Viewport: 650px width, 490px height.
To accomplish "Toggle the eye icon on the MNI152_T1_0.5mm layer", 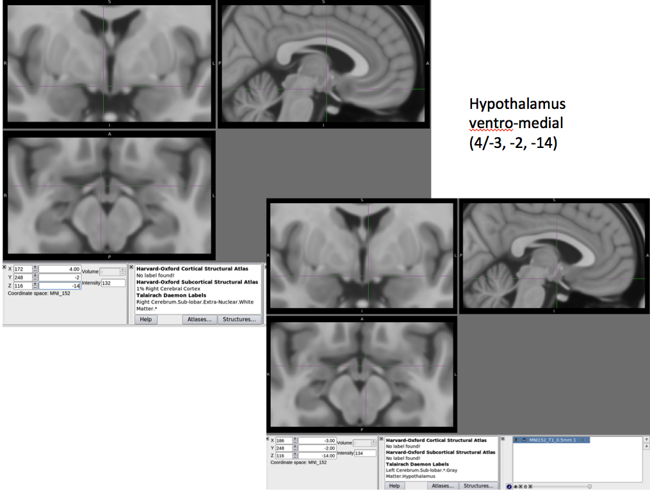I will (x=516, y=440).
